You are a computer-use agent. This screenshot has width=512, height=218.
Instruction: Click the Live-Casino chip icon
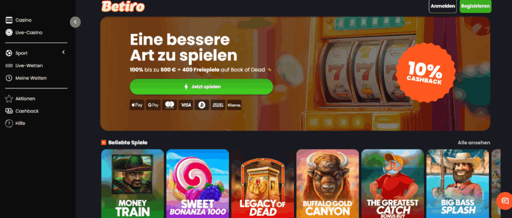9,32
